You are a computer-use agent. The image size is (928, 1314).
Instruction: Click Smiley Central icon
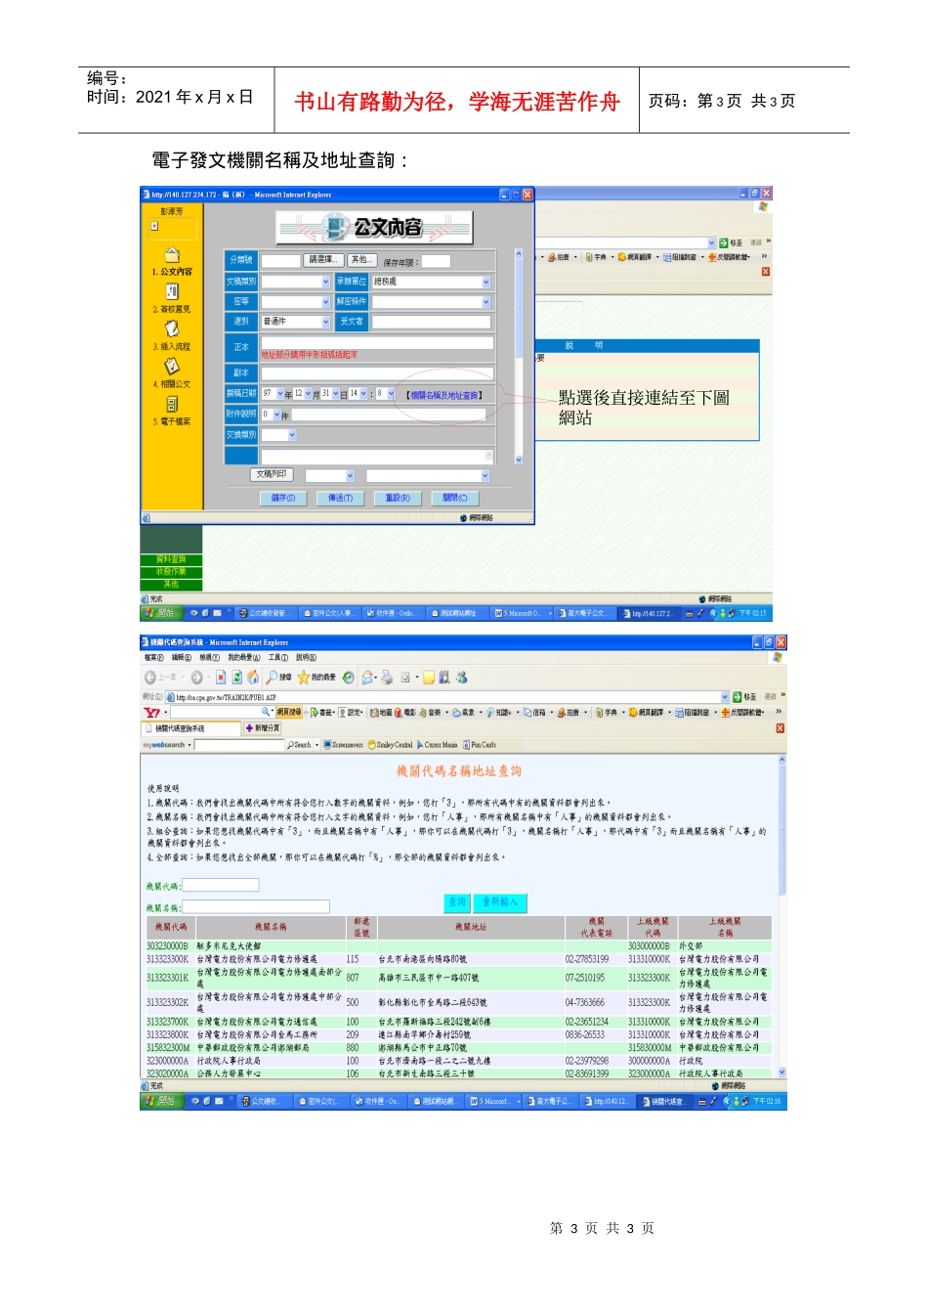click(x=371, y=745)
